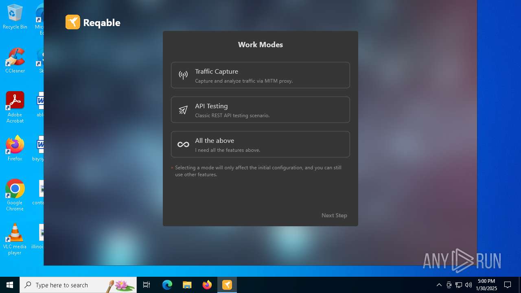Viewport: 521px width, 293px height.
Task: Open the Windows Start menu
Action: pos(10,285)
